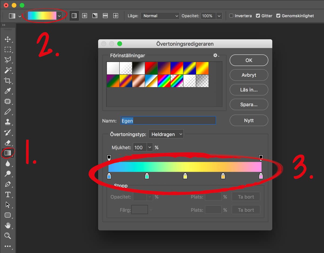Viewport: 324px width, 253px height.
Task: Toggle the Invertera checkbox
Action: (231, 16)
